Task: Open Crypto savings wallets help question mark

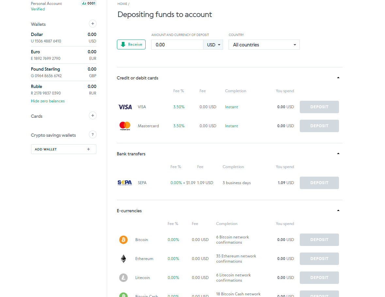Action: pos(93,134)
